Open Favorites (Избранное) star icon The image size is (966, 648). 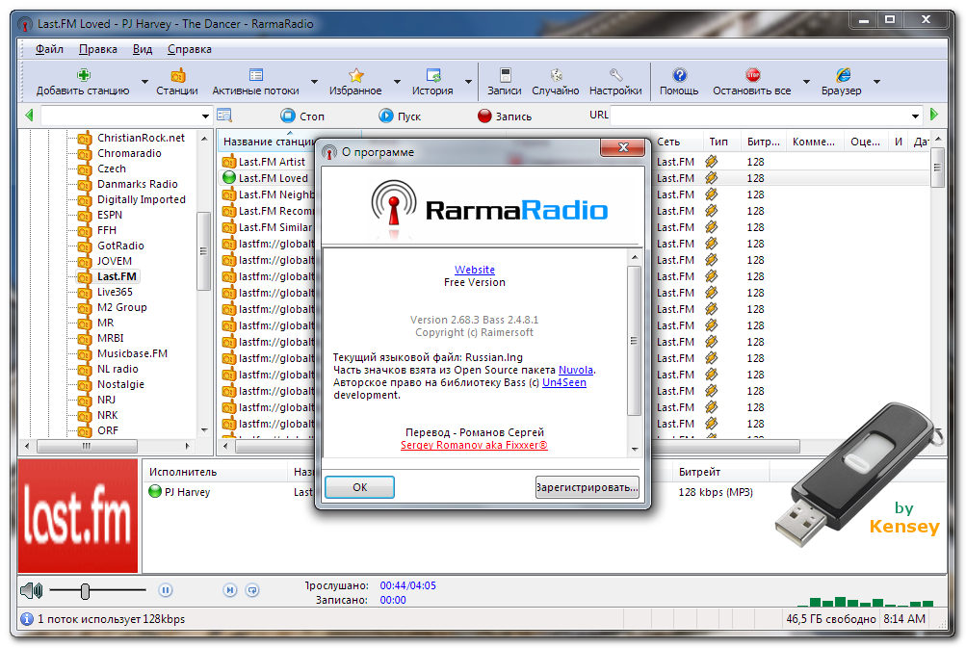click(x=356, y=75)
